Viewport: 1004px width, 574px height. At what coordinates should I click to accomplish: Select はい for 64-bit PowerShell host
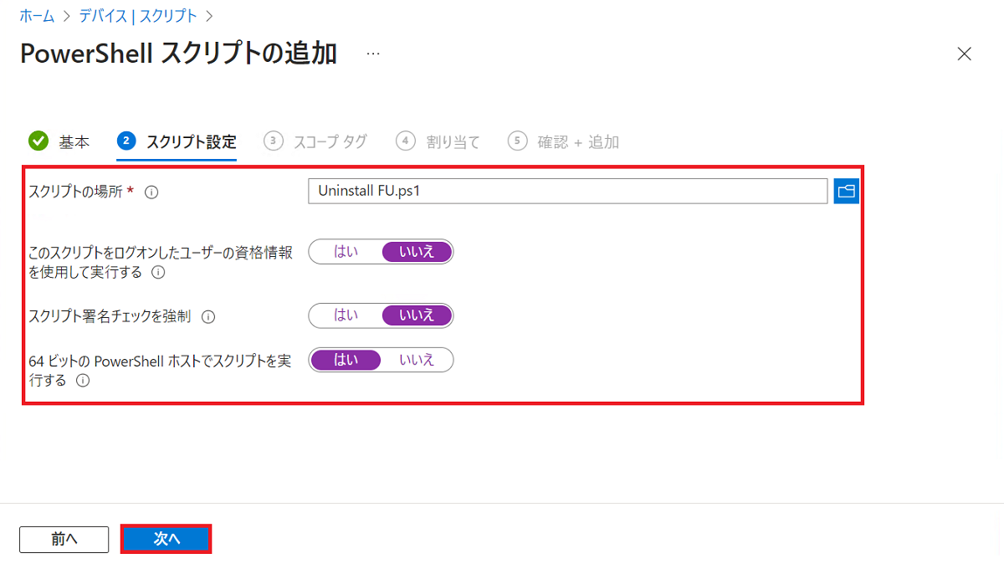pos(346,360)
